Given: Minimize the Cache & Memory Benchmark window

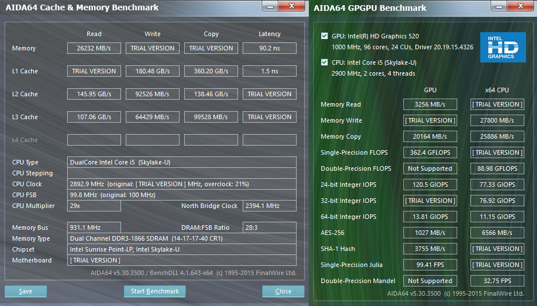Looking at the screenshot, I should pyautogui.click(x=270, y=6).
